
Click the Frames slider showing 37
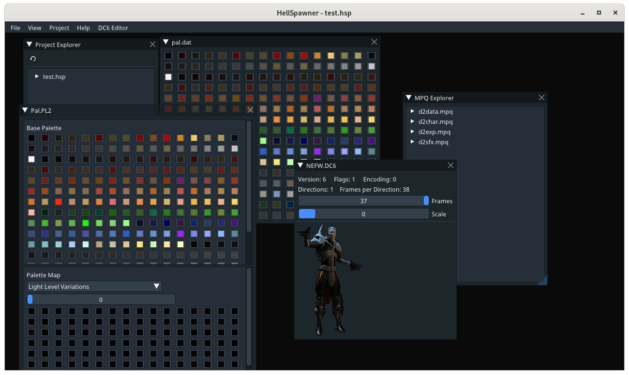pyautogui.click(x=363, y=201)
